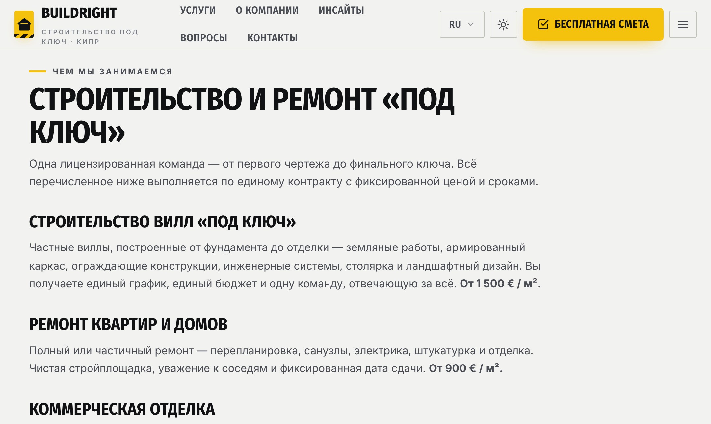Click the Чем мы занимаемся label
This screenshot has height=424, width=711.
coord(113,71)
